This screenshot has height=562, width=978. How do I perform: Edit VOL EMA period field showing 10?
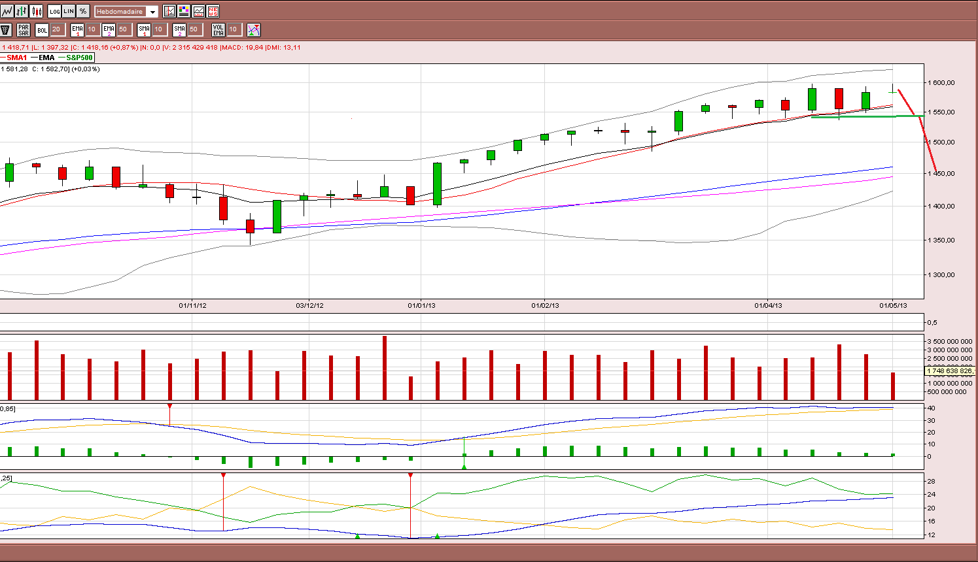coord(234,29)
